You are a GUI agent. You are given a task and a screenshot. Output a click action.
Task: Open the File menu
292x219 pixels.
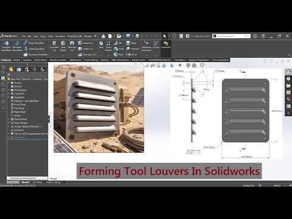click(x=24, y=36)
